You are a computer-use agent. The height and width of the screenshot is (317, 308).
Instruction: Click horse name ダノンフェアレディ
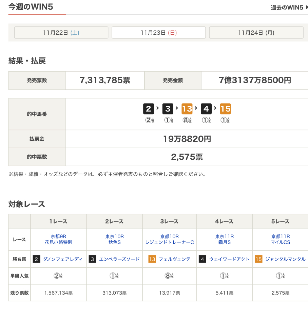(x=63, y=259)
